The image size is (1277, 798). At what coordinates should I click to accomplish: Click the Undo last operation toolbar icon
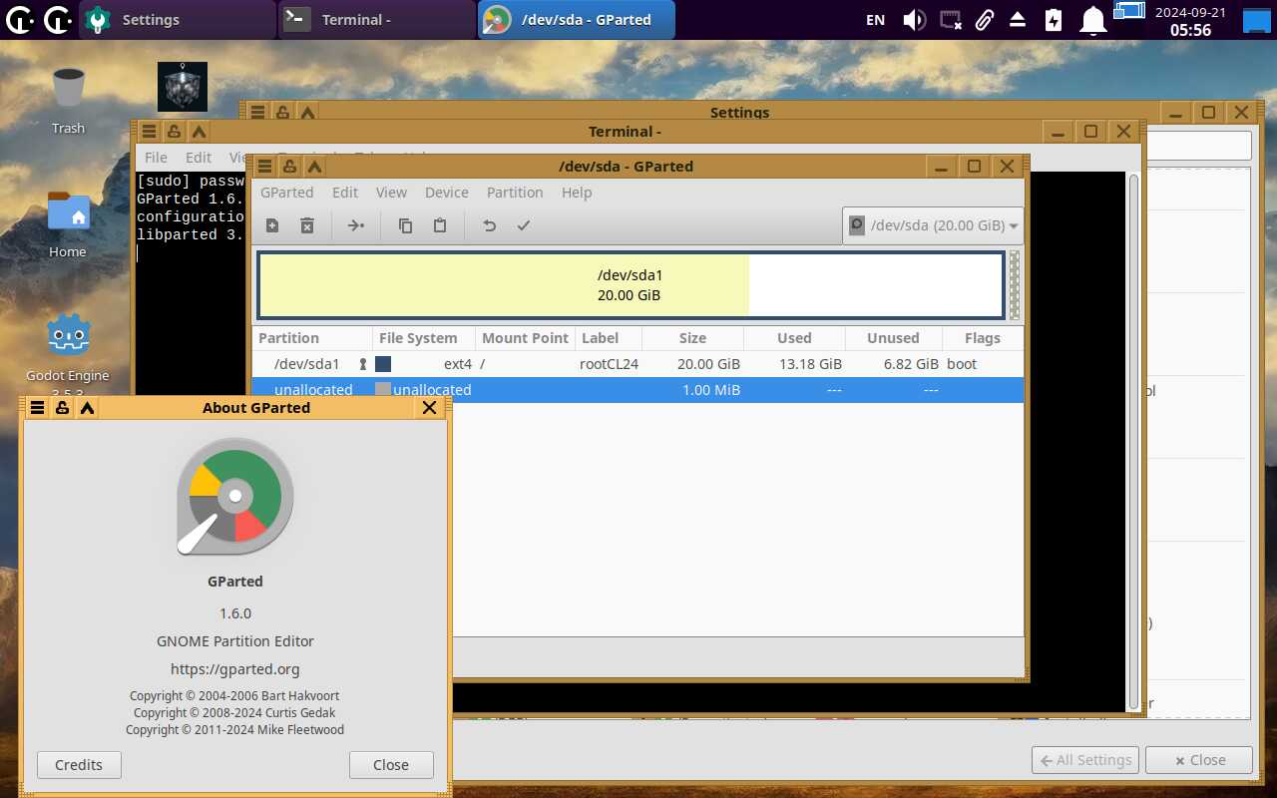click(x=489, y=226)
